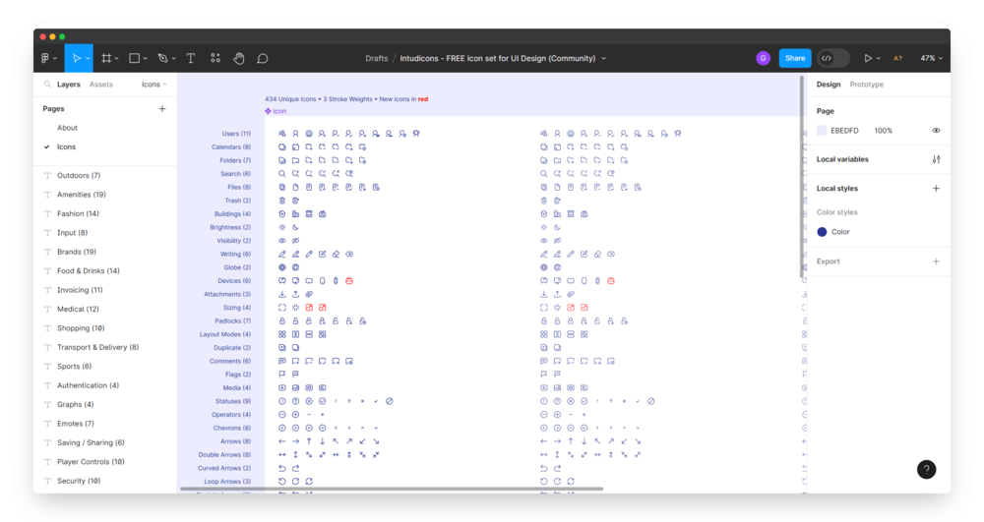The image size is (984, 522).
Task: Click the Intudicons file title
Action: (x=498, y=58)
